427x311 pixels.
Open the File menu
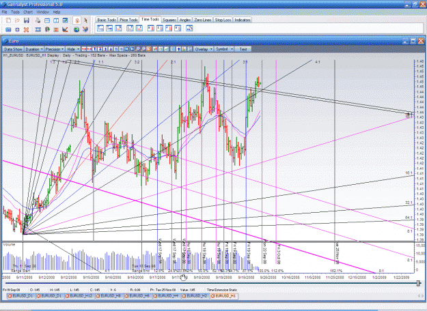(4, 12)
